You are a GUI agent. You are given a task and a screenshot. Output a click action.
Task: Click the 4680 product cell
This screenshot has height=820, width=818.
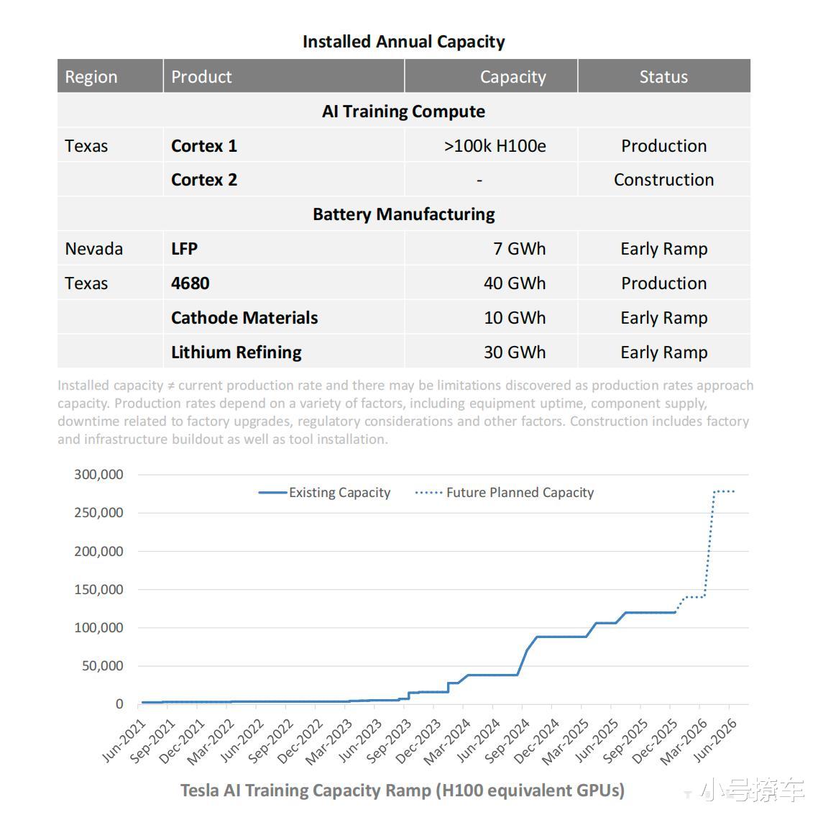tap(190, 283)
